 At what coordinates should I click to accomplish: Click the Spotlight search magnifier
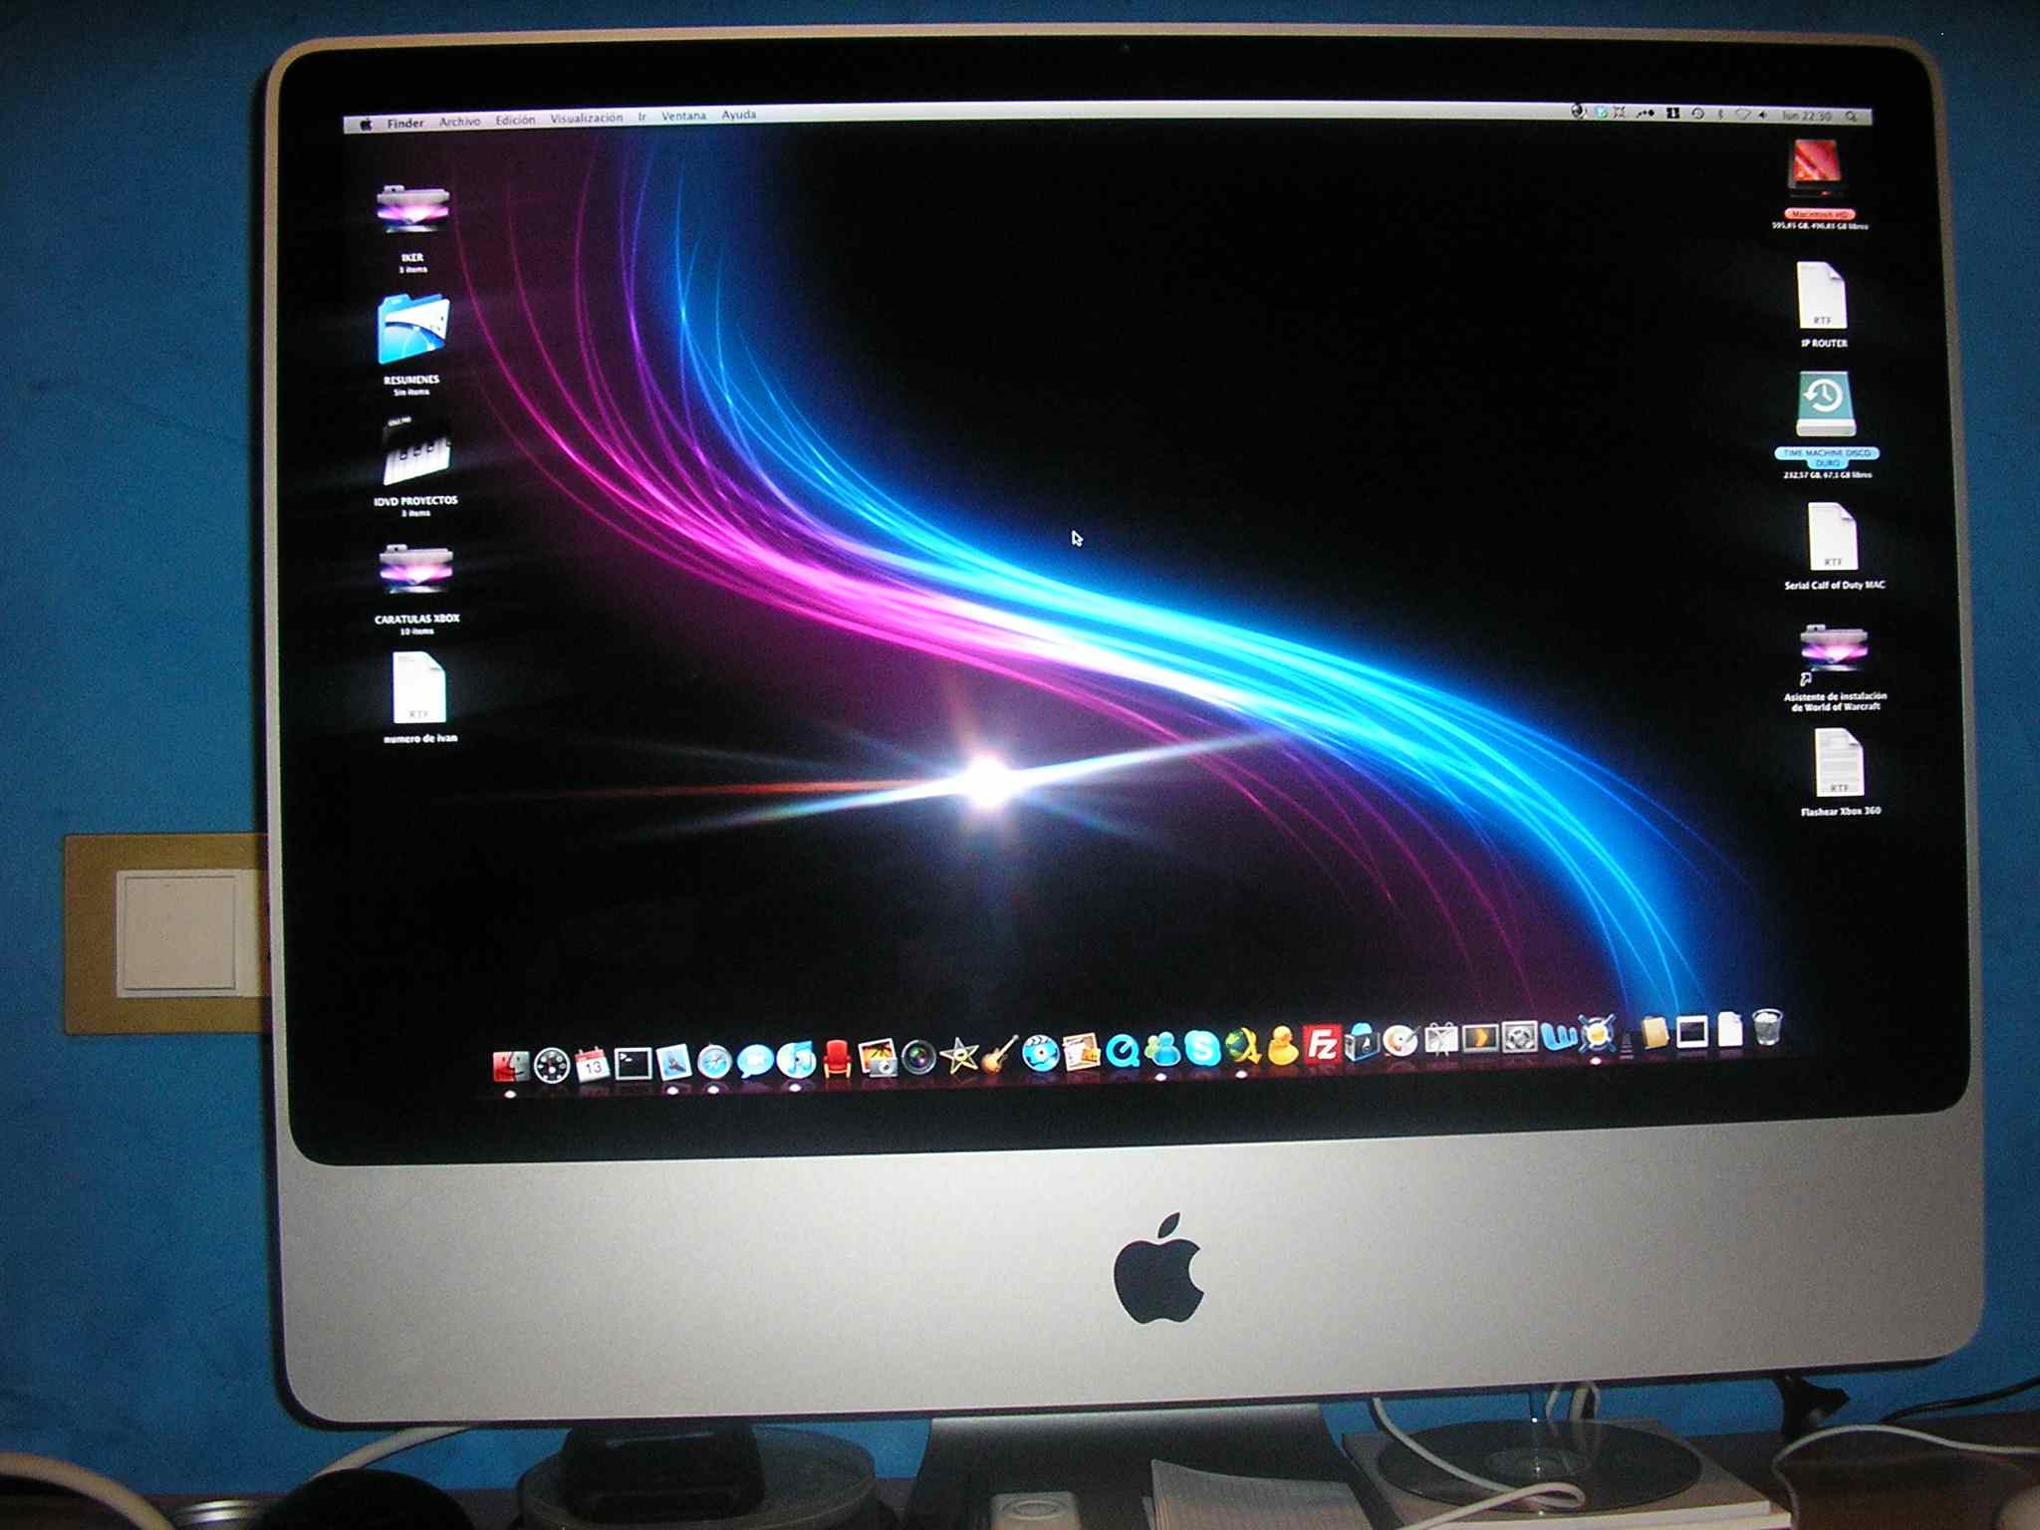pyautogui.click(x=1851, y=117)
